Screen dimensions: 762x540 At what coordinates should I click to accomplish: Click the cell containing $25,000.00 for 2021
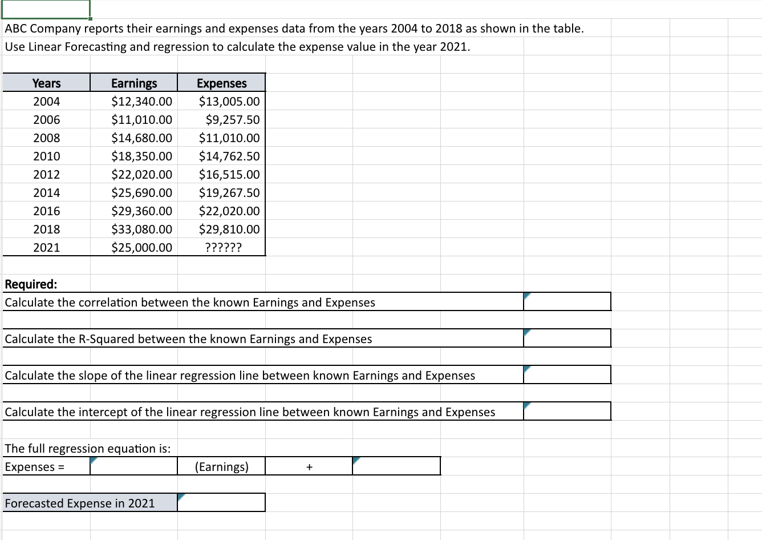click(x=133, y=247)
